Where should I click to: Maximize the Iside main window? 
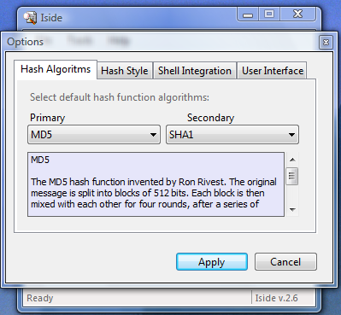click(x=269, y=14)
